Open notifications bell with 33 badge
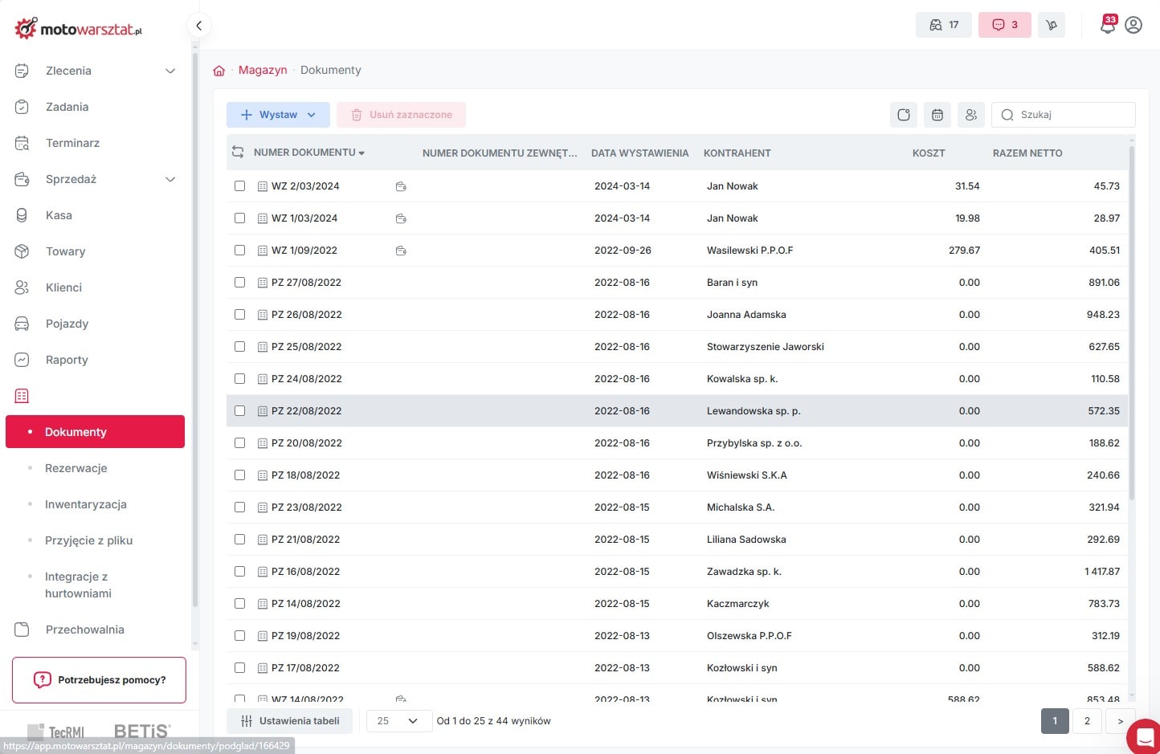 (x=1108, y=25)
